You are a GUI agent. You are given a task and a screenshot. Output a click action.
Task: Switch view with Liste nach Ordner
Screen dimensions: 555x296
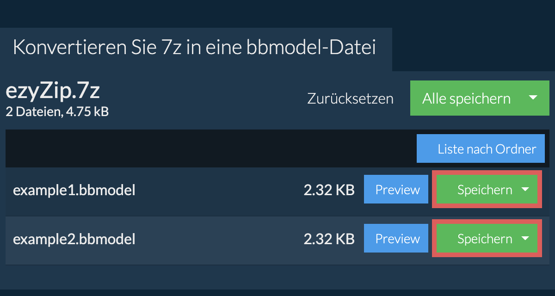tap(481, 149)
